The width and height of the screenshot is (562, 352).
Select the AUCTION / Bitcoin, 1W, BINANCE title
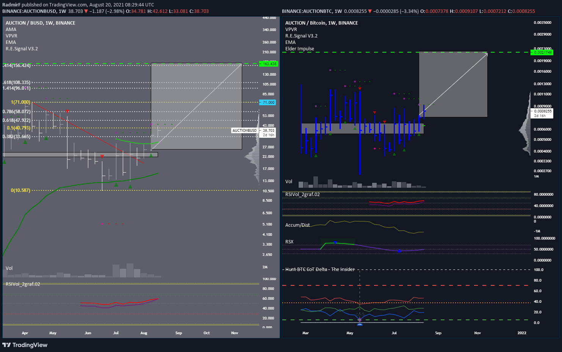click(x=321, y=23)
